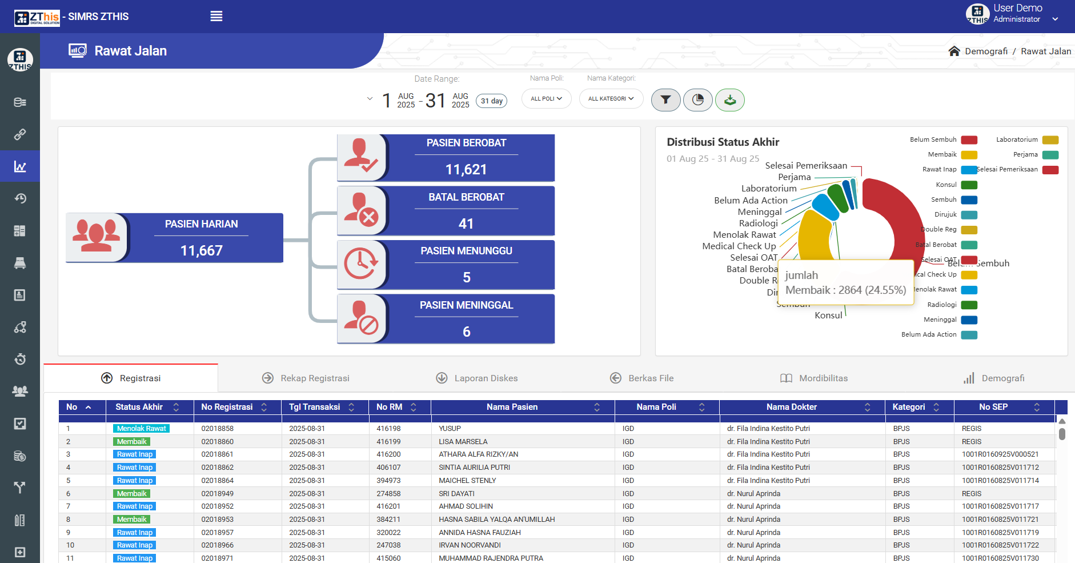Click the hamburger menu icon in header
The height and width of the screenshot is (563, 1075).
216,17
